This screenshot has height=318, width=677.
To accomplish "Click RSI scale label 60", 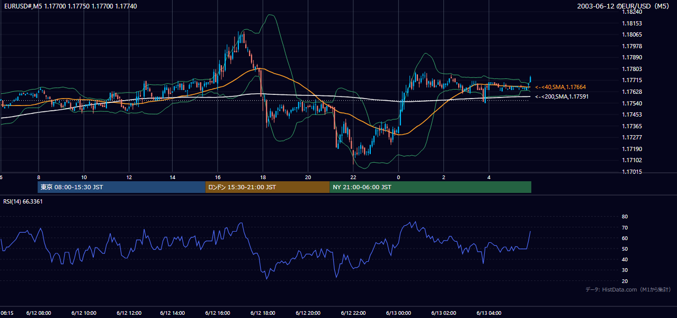I will [x=625, y=238].
